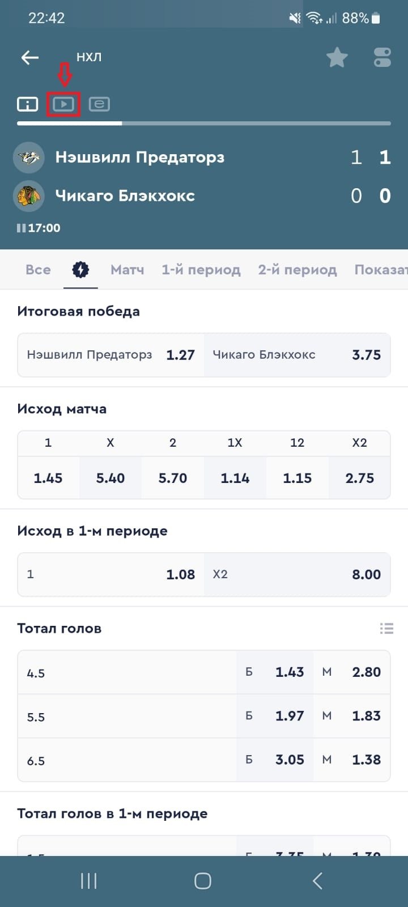The width and height of the screenshot is (408, 907).
Task: Open the third header scoreboard icon
Action: tap(99, 104)
